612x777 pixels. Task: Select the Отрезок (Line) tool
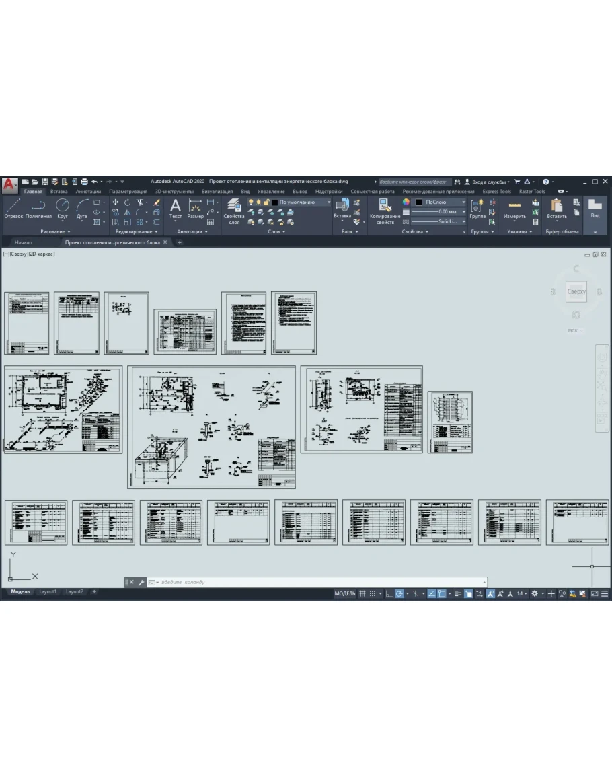(13, 207)
